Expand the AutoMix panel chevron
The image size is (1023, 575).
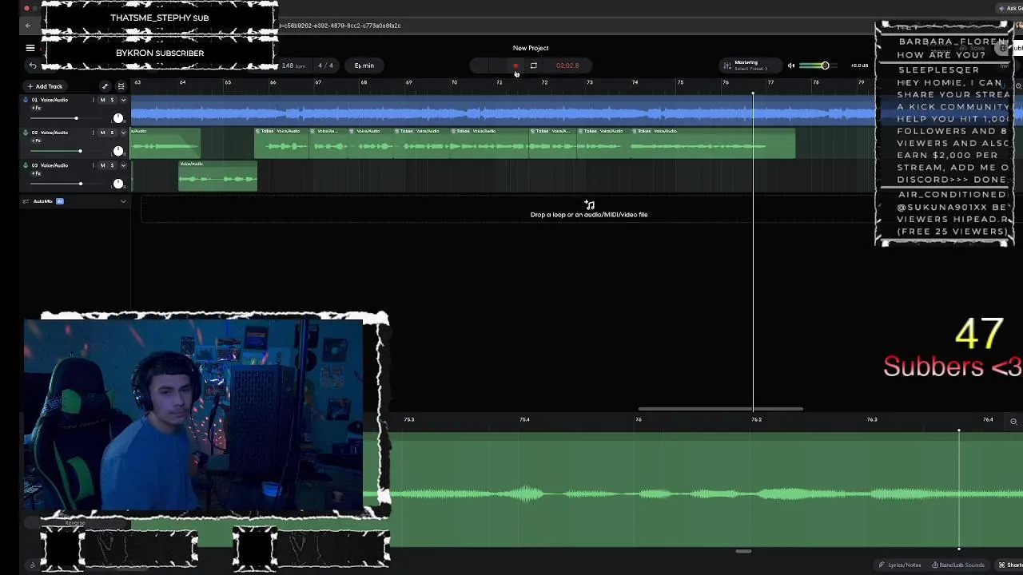123,201
